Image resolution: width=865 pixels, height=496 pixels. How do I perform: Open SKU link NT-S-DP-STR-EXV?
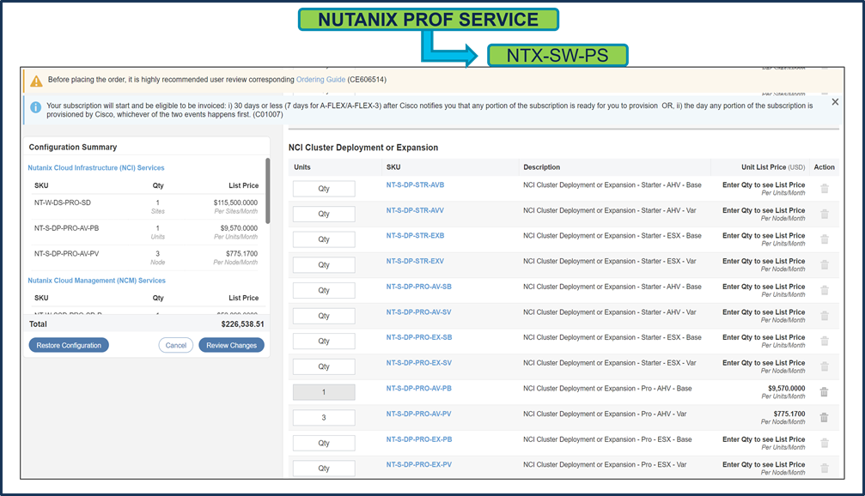click(x=415, y=261)
